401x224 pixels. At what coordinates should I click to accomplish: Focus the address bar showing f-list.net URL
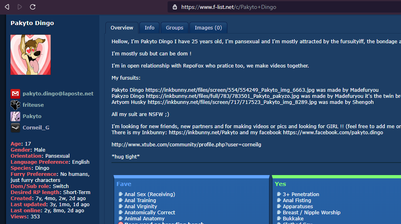click(x=284, y=7)
